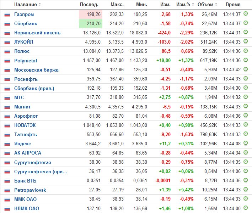Click the clock icon in the Сбербанк row
Image resolution: width=252 pixels, height=213 pixels.
(246, 23)
